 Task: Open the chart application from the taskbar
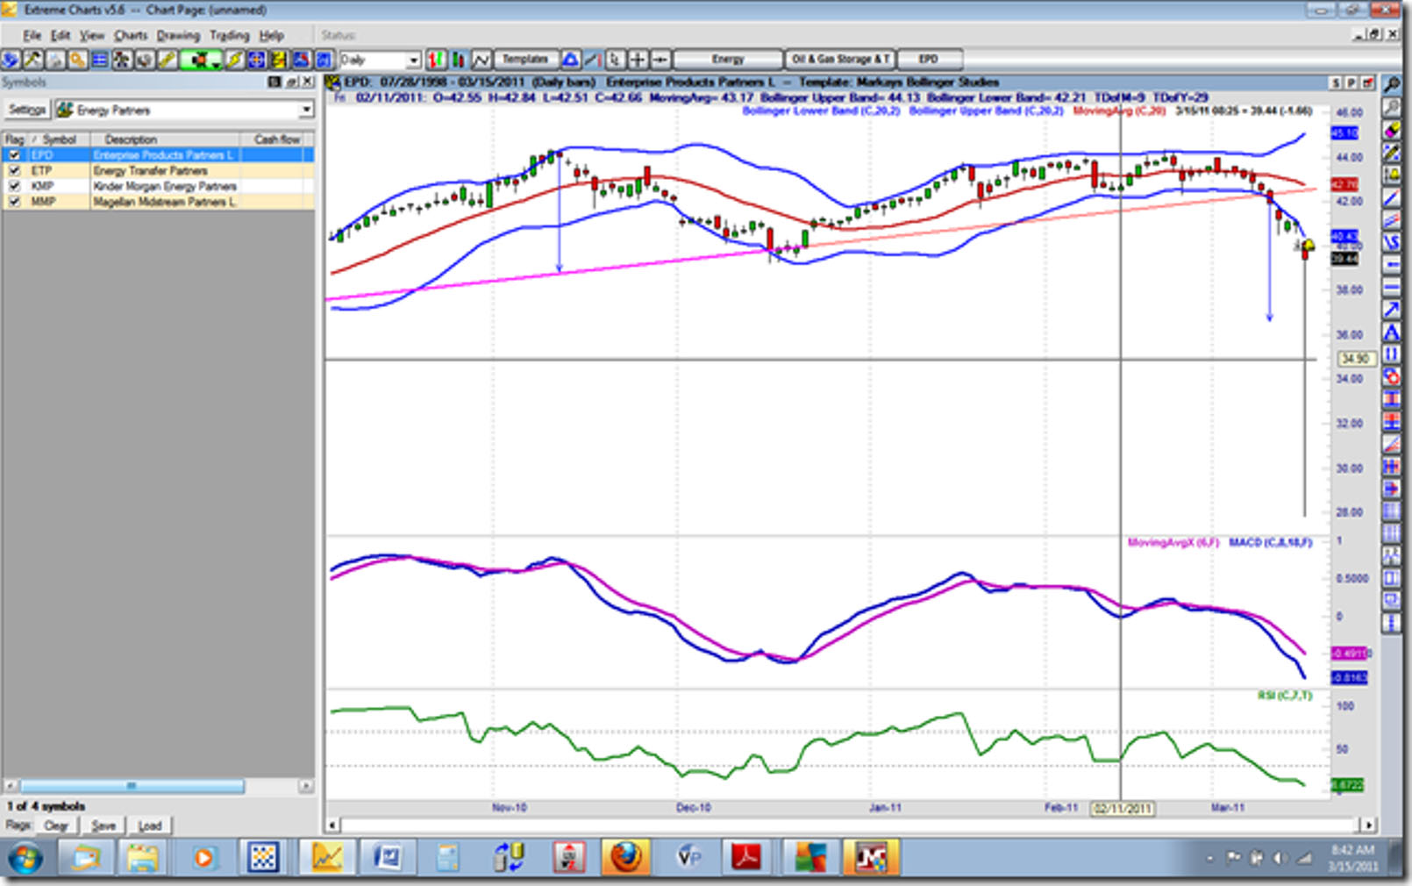326,857
